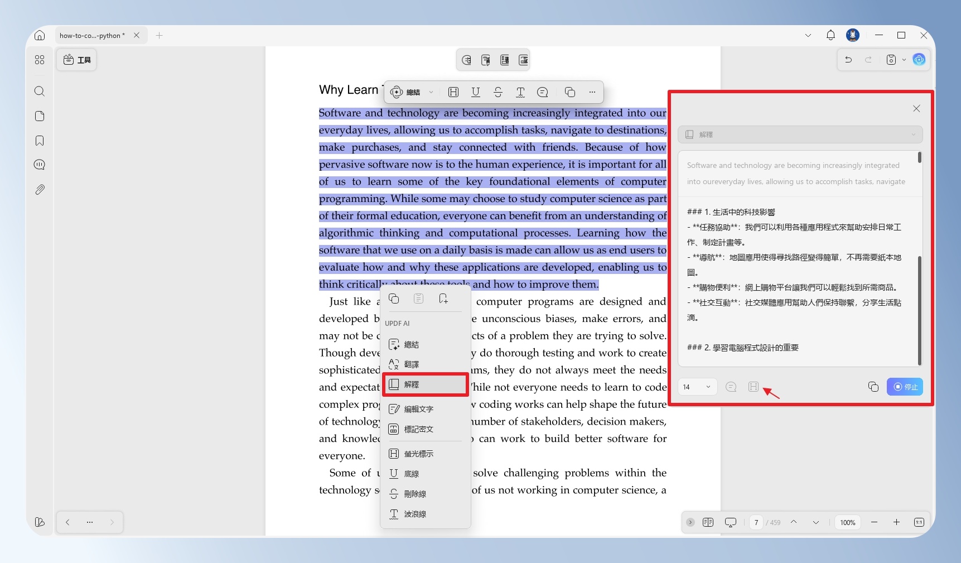Open the 工具 tools button
Screen dimensions: 961x563
pos(77,60)
